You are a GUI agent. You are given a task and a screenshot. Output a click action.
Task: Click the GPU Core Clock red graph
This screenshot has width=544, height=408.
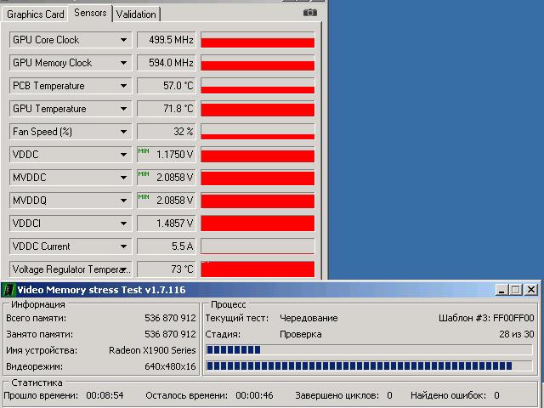pos(258,40)
